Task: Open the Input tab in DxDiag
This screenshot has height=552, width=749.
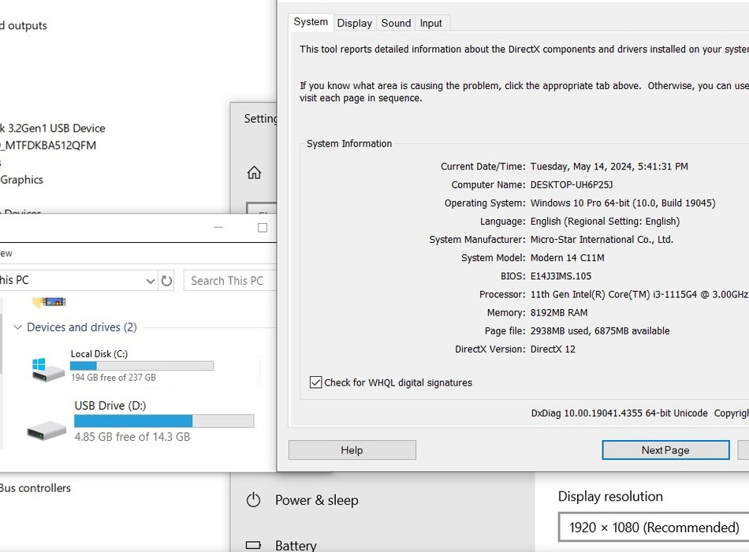Action: coord(430,23)
